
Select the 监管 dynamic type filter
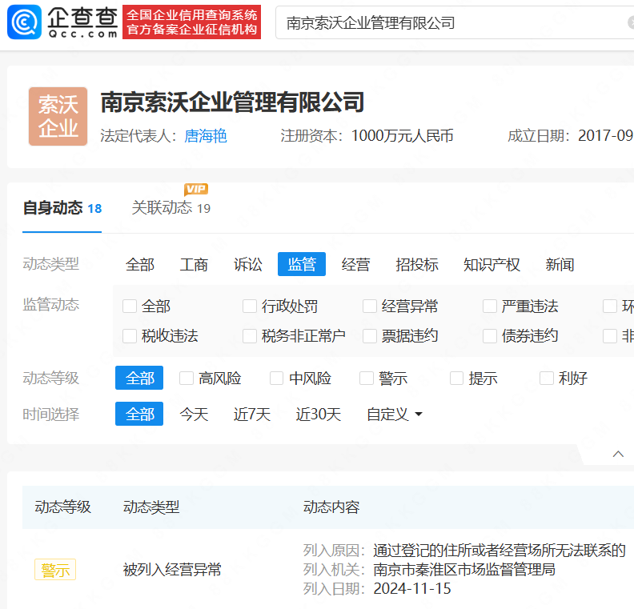tap(302, 264)
